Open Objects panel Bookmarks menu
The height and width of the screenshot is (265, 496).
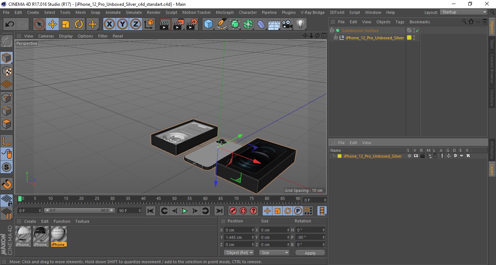click(419, 22)
